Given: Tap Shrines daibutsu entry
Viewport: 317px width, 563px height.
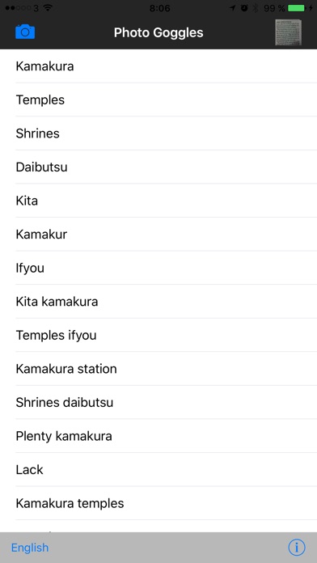Looking at the screenshot, I should point(158,402).
